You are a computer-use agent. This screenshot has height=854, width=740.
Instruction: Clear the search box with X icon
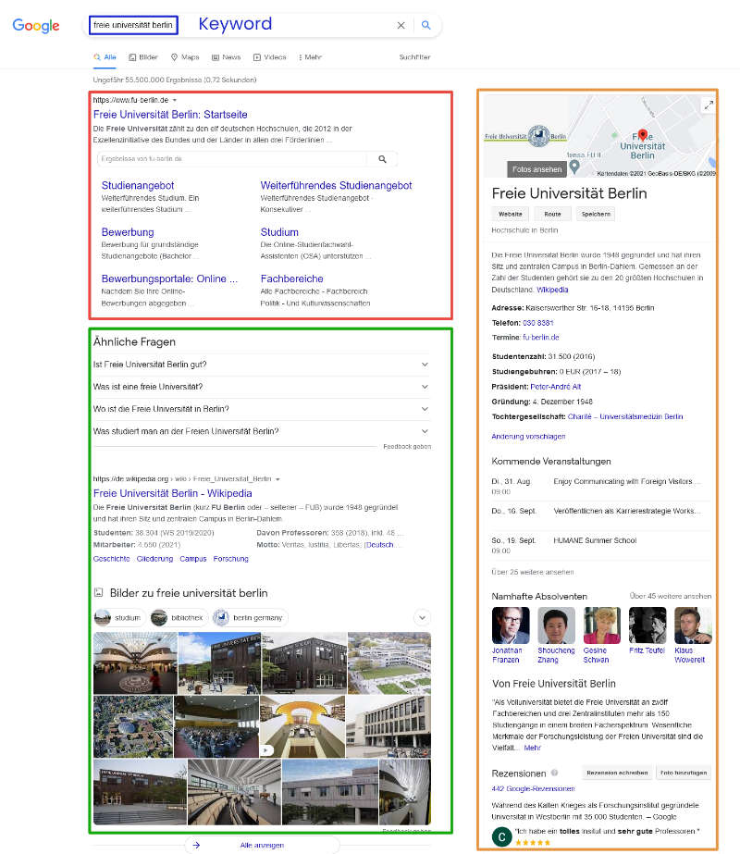(x=401, y=25)
